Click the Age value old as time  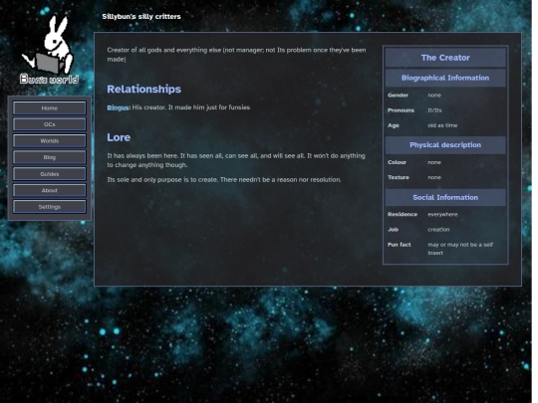[x=442, y=125]
